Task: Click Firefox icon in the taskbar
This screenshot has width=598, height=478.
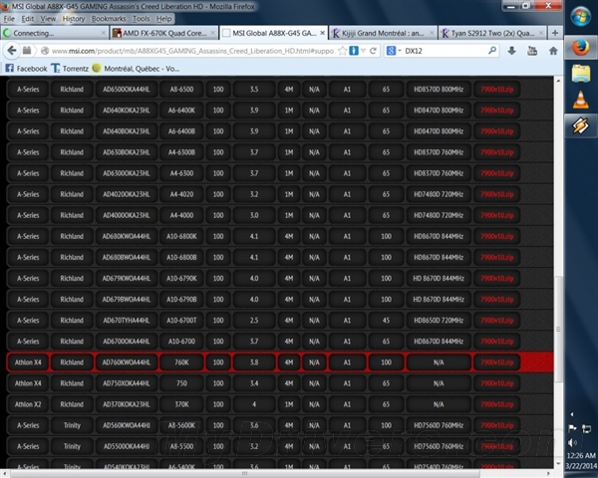Action: pos(580,48)
